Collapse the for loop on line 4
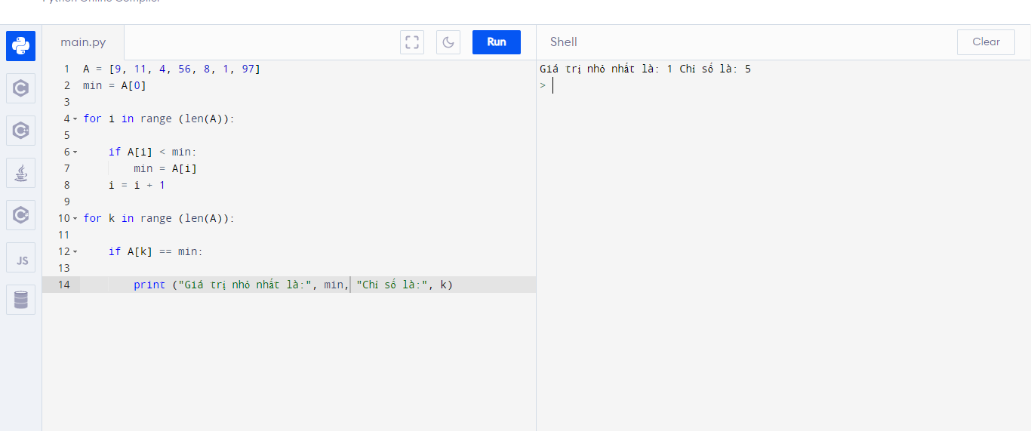 point(75,119)
